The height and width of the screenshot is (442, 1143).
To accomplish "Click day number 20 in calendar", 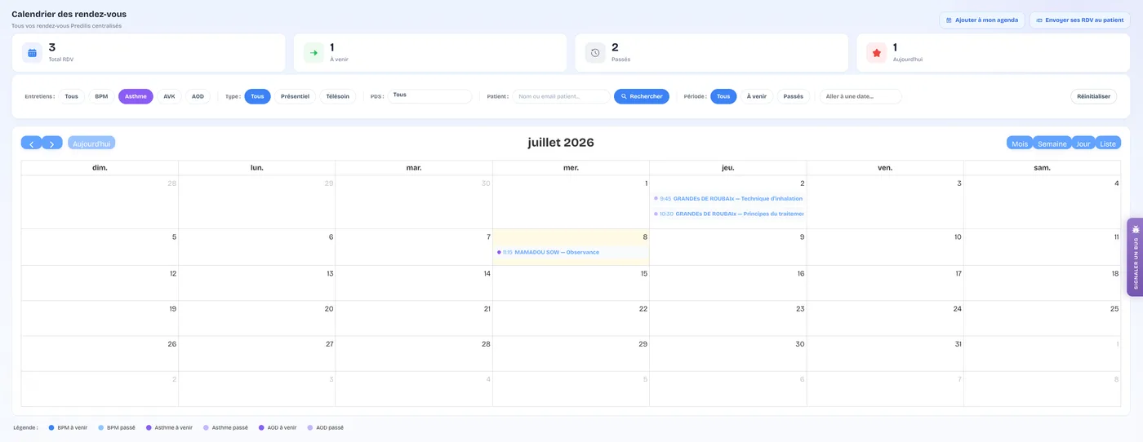I will [x=329, y=309].
